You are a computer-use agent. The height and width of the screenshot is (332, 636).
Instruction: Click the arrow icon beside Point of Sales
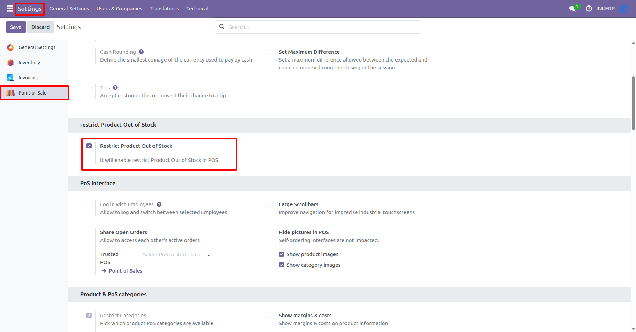click(104, 271)
